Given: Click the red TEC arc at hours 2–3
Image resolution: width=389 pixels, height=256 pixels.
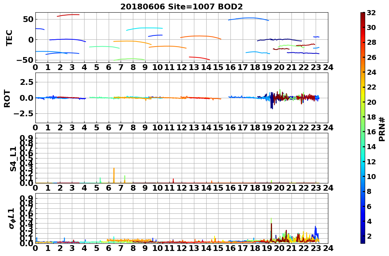Looking at the screenshot, I should coord(68,15).
